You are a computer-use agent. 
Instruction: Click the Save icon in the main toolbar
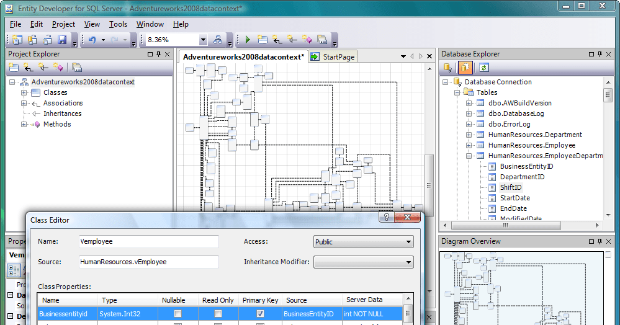[x=62, y=40]
